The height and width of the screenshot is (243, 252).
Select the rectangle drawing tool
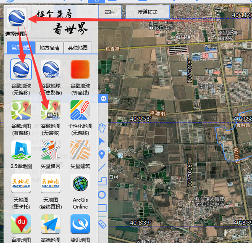point(102,208)
